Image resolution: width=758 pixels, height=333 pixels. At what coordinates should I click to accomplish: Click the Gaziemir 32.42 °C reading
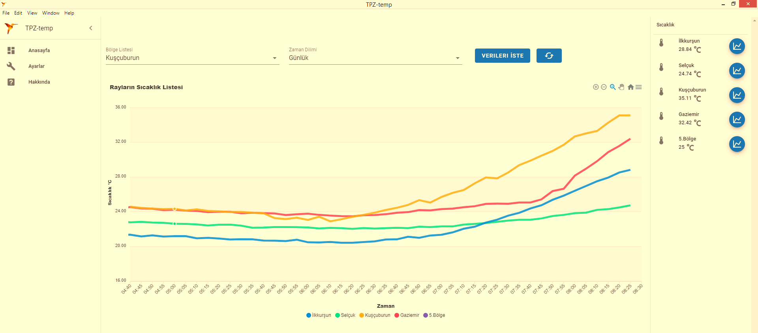point(690,123)
